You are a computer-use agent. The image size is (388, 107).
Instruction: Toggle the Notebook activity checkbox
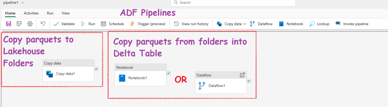click(x=168, y=73)
